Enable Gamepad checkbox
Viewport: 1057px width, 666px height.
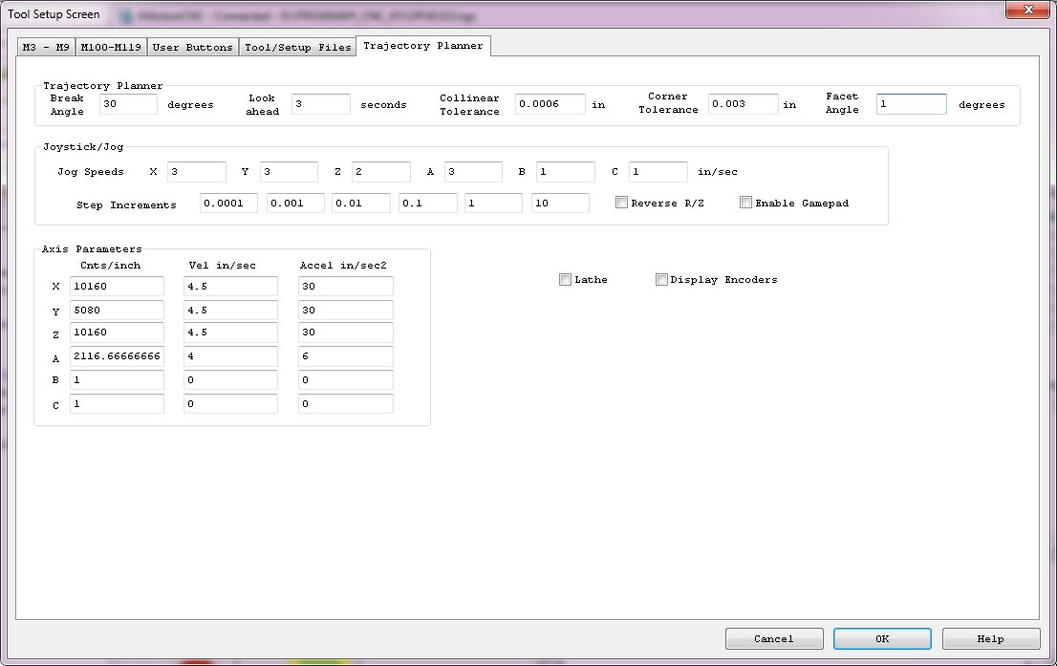point(746,203)
